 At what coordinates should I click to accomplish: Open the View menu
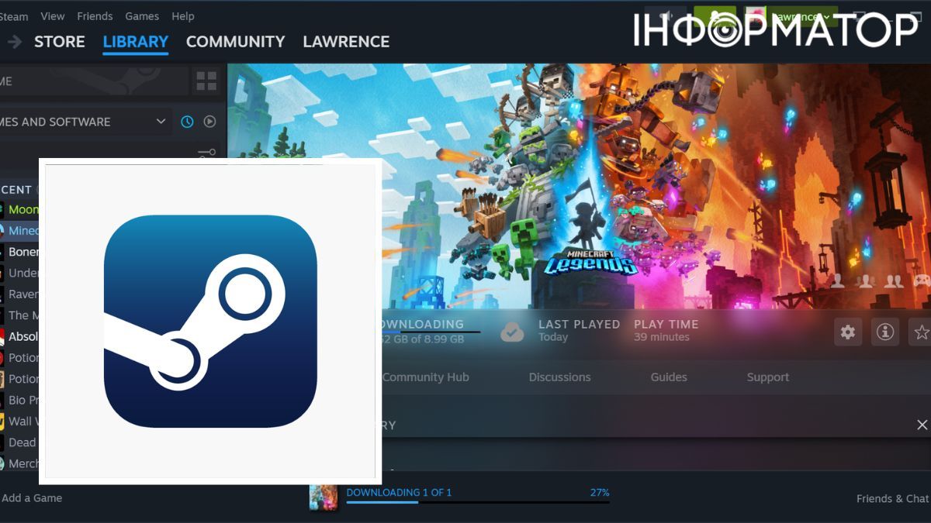53,16
